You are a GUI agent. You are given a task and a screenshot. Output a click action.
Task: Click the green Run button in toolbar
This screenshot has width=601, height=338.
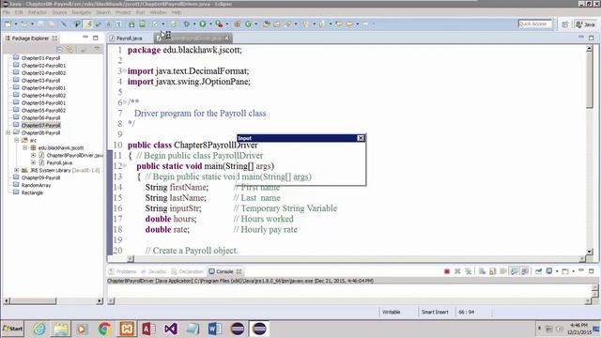pyautogui.click(x=203, y=24)
